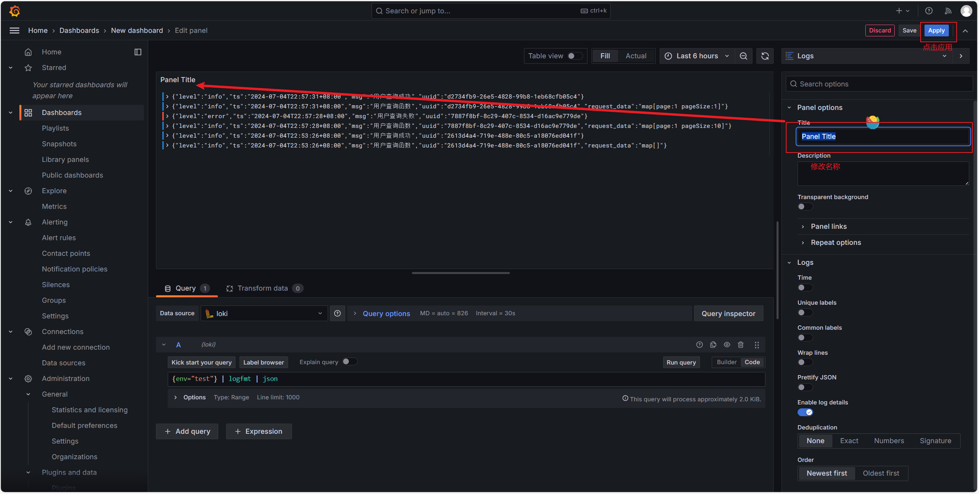Click the Search options field
This screenshot has width=979, height=494.
click(879, 84)
